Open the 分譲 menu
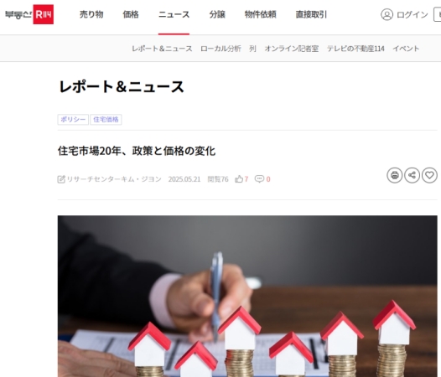Image resolution: width=441 pixels, height=377 pixels. (x=217, y=14)
